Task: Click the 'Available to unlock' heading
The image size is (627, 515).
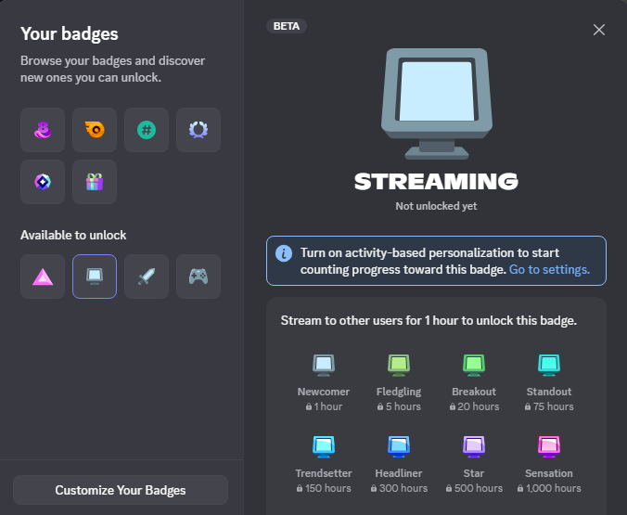Action: click(x=73, y=236)
